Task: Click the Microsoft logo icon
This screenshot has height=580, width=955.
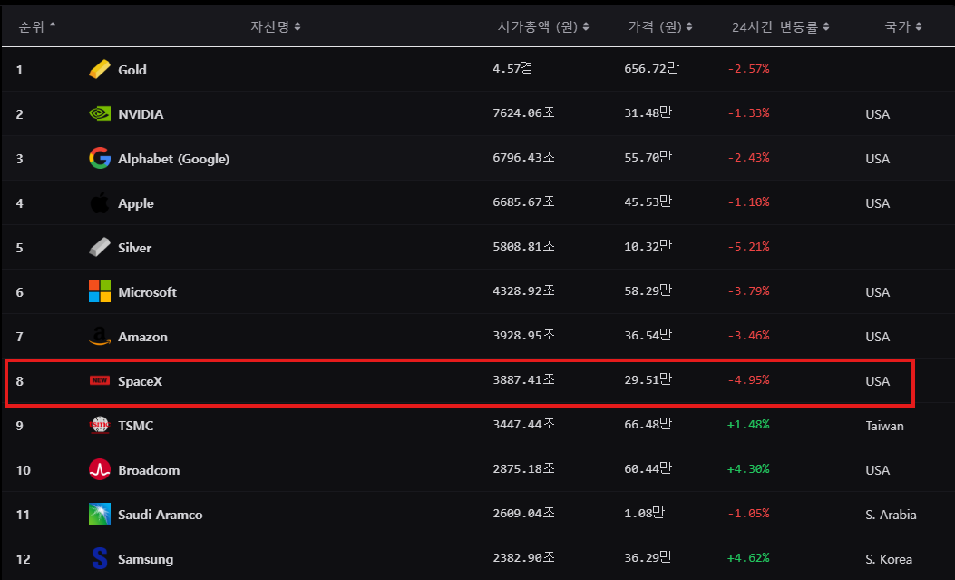Action: (99, 292)
